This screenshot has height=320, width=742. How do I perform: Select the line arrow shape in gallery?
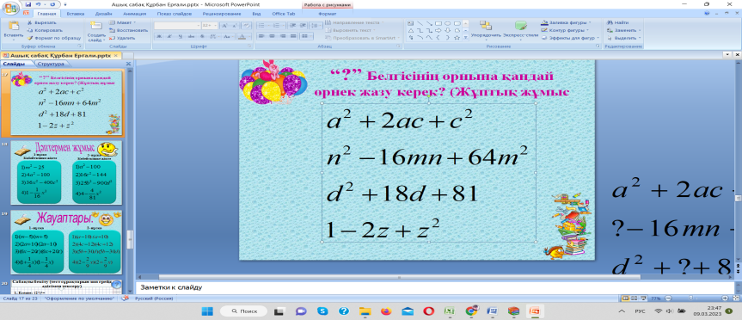(430, 22)
